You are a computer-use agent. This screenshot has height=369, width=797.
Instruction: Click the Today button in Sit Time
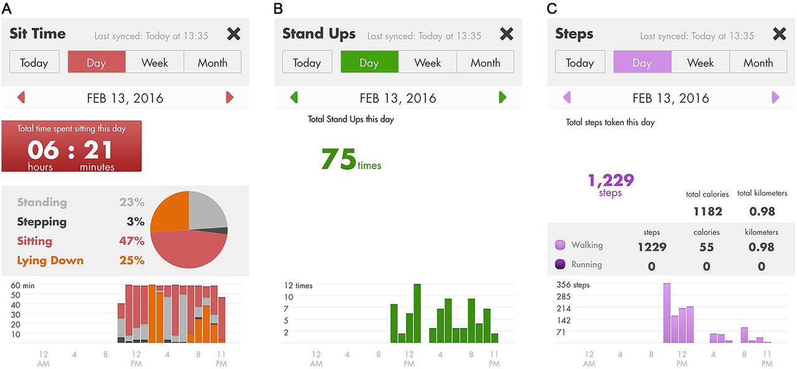click(34, 62)
